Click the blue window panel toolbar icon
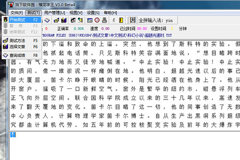Screen dimensions: 240x160 (90, 20)
